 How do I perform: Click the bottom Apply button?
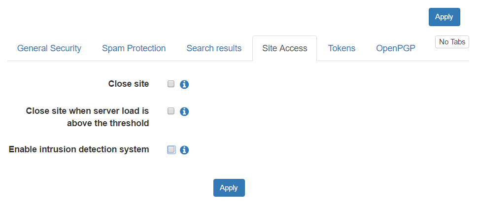(x=229, y=188)
